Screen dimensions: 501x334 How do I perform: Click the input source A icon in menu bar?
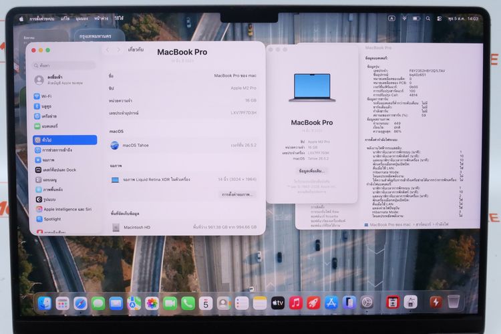tap(391, 19)
